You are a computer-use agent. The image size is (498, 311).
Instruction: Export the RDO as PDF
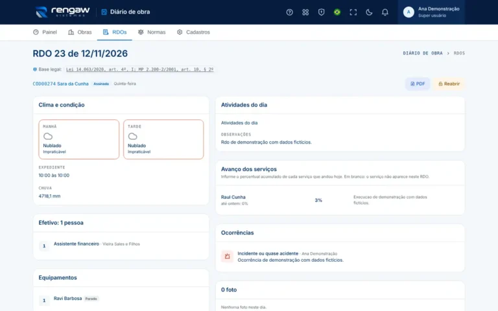coord(418,84)
